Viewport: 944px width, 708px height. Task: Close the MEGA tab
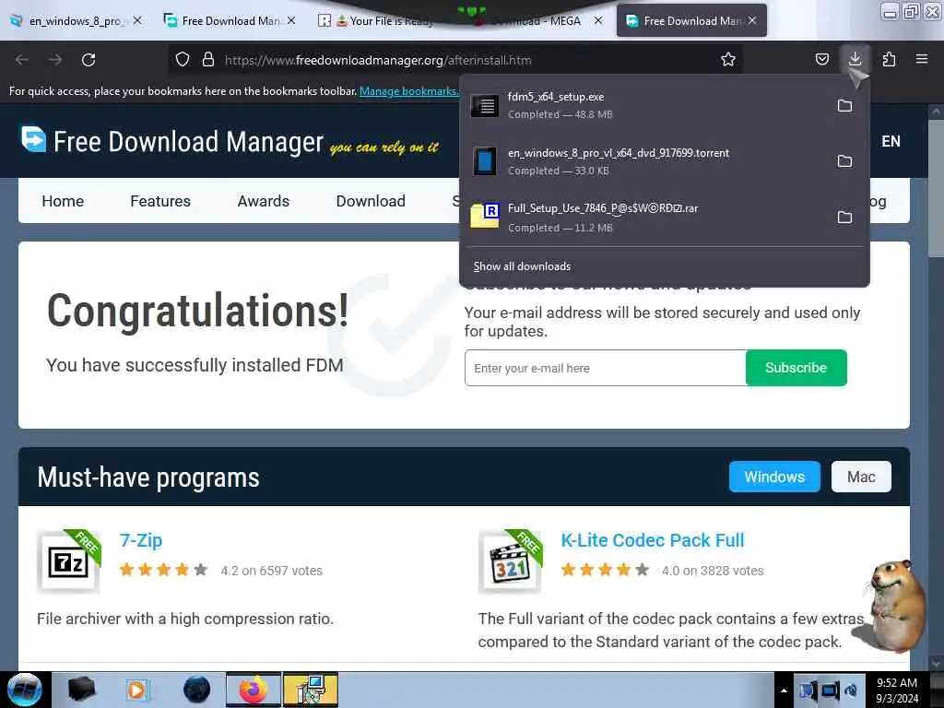[x=597, y=20]
